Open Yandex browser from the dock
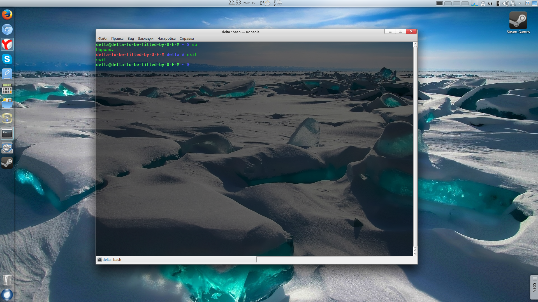 [x=7, y=44]
